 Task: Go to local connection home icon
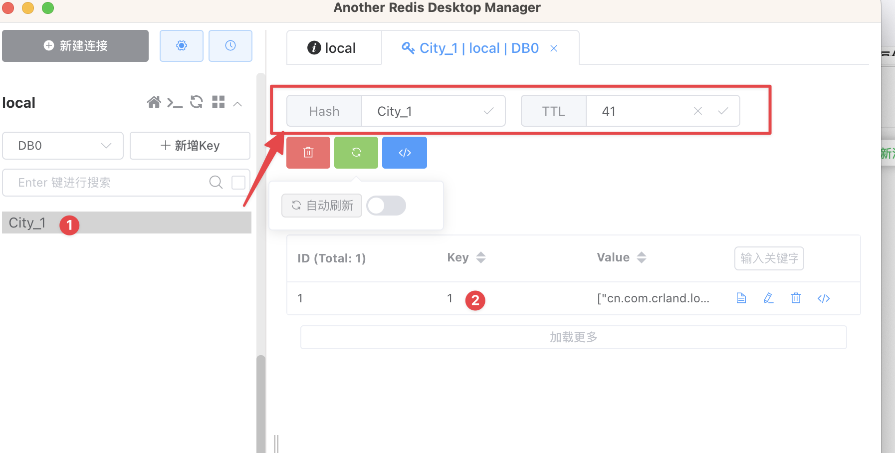(154, 102)
